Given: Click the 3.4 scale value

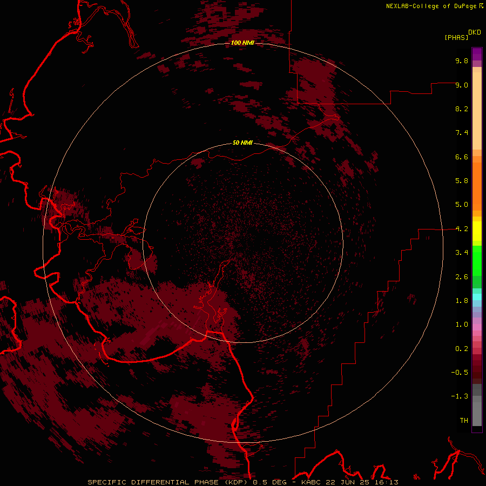Looking at the screenshot, I should pyautogui.click(x=462, y=253).
